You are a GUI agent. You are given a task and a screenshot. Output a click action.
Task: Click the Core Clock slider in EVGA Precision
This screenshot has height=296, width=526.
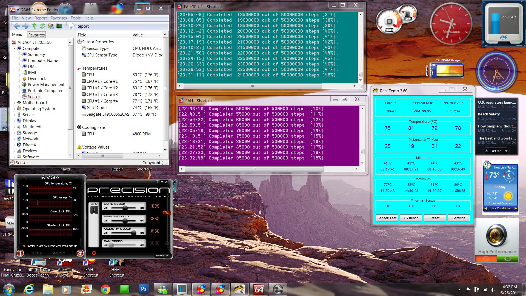pyautogui.click(x=125, y=208)
